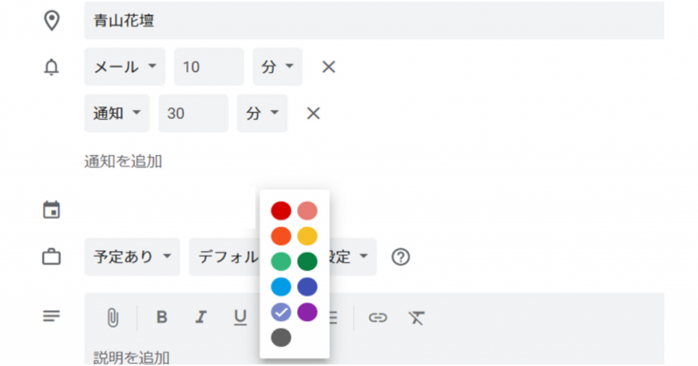This screenshot has width=698, height=366.
Task: Insert a link with the link icon
Action: [x=378, y=317]
